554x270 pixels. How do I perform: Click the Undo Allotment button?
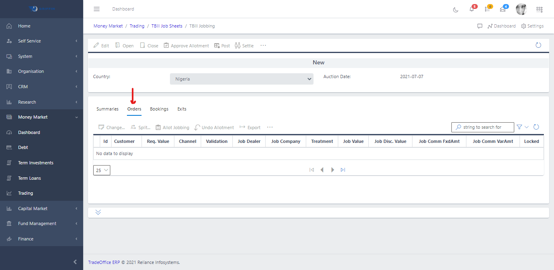(x=214, y=128)
